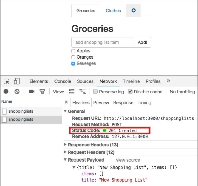198x186 pixels.
Task: Focus the add shopping list item field
Action: (103, 42)
